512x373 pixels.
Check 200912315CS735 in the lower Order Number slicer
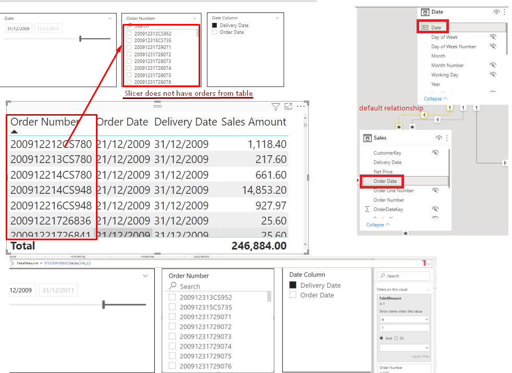(x=172, y=307)
